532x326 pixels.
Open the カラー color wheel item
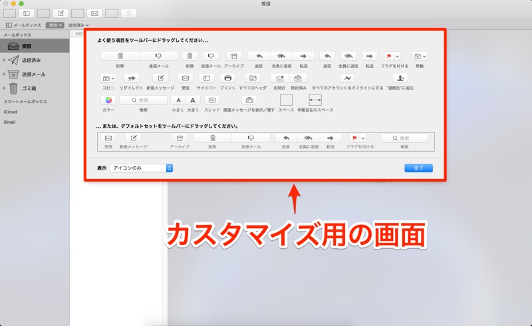point(108,100)
